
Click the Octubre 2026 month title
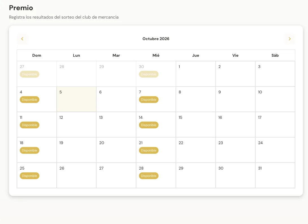point(156,39)
